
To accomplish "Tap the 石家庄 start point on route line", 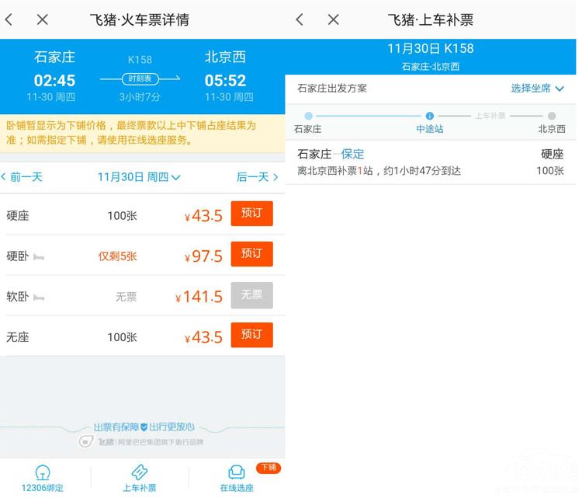I will [x=308, y=117].
